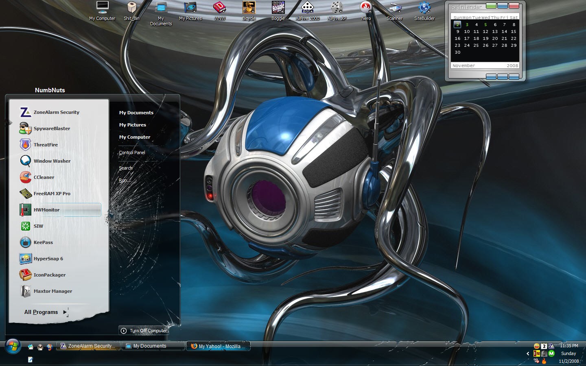Launch the Boggle desktop shortcut
The width and height of the screenshot is (586, 366).
(x=278, y=11)
